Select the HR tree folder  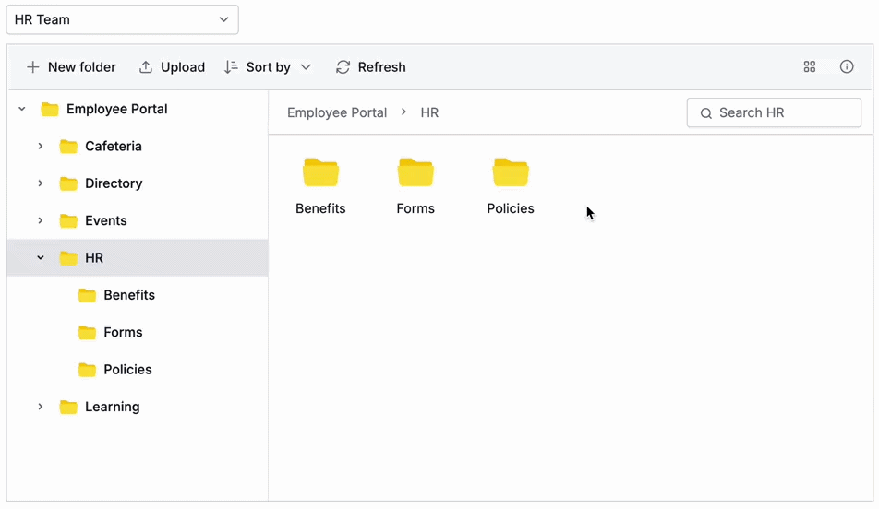pyautogui.click(x=138, y=257)
